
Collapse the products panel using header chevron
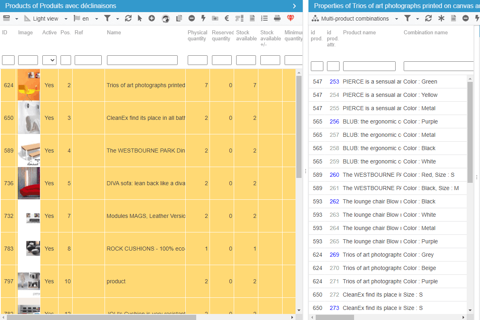294,6
